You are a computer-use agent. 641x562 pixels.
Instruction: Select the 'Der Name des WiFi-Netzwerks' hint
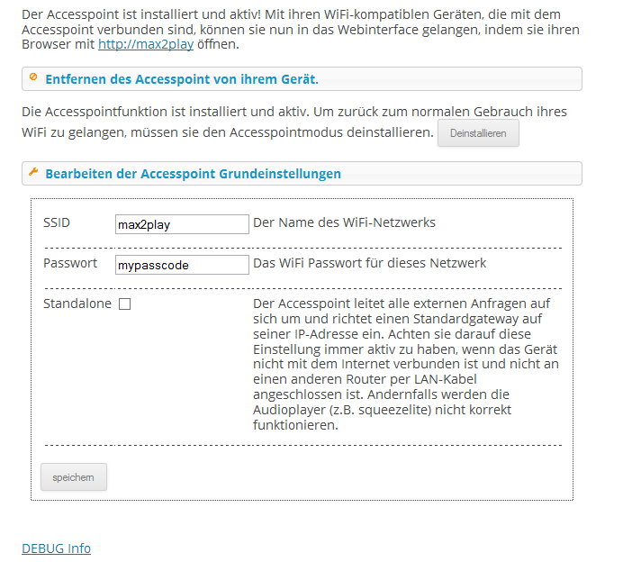[x=344, y=222]
